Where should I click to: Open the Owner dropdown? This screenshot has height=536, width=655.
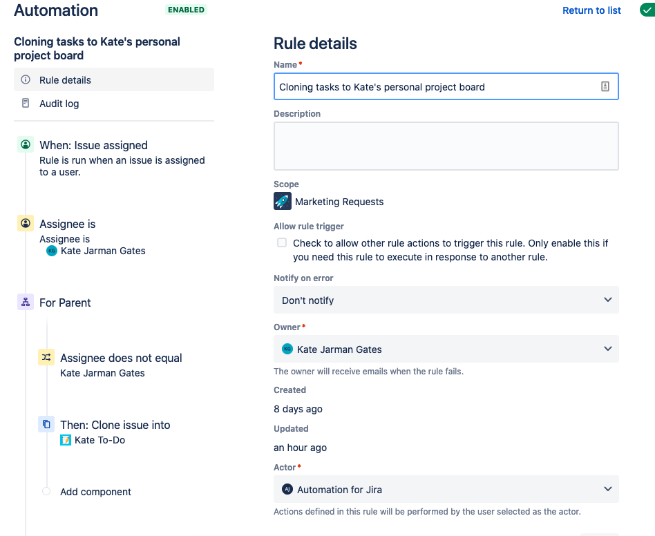tap(446, 350)
